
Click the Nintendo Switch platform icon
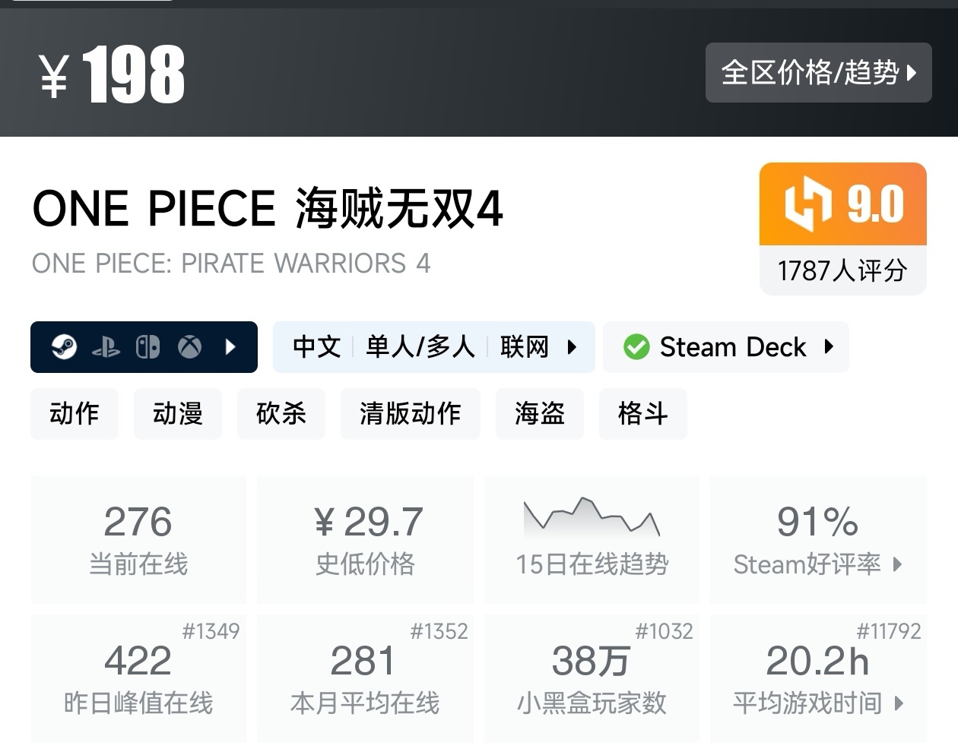[148, 347]
